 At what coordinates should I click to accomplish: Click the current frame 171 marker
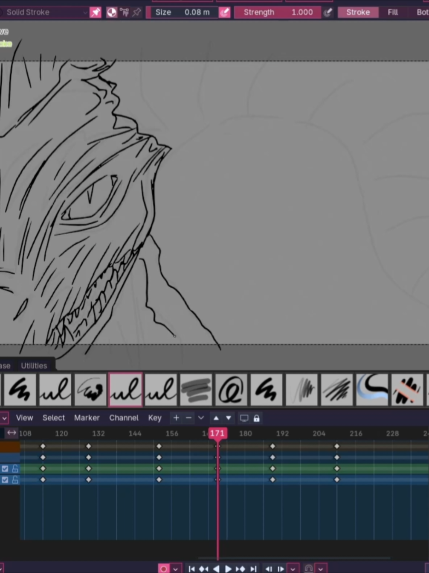tap(217, 433)
